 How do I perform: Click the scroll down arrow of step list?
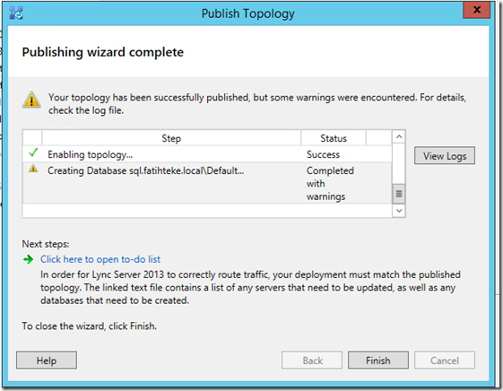tap(399, 211)
